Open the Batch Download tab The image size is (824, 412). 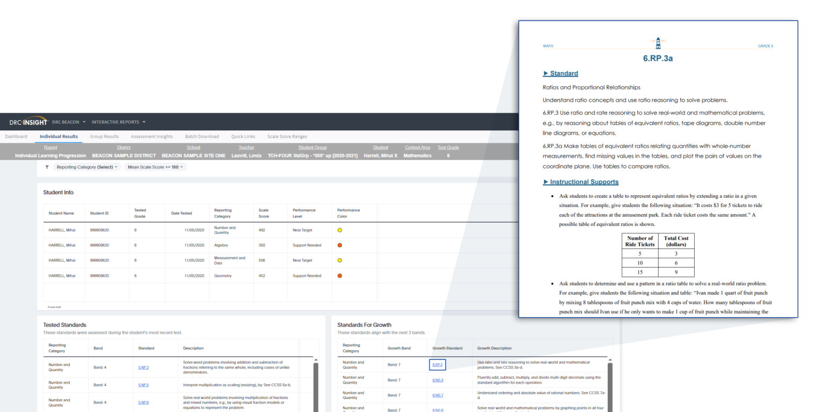pos(202,136)
